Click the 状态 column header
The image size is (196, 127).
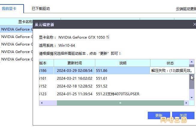[x=170, y=63]
